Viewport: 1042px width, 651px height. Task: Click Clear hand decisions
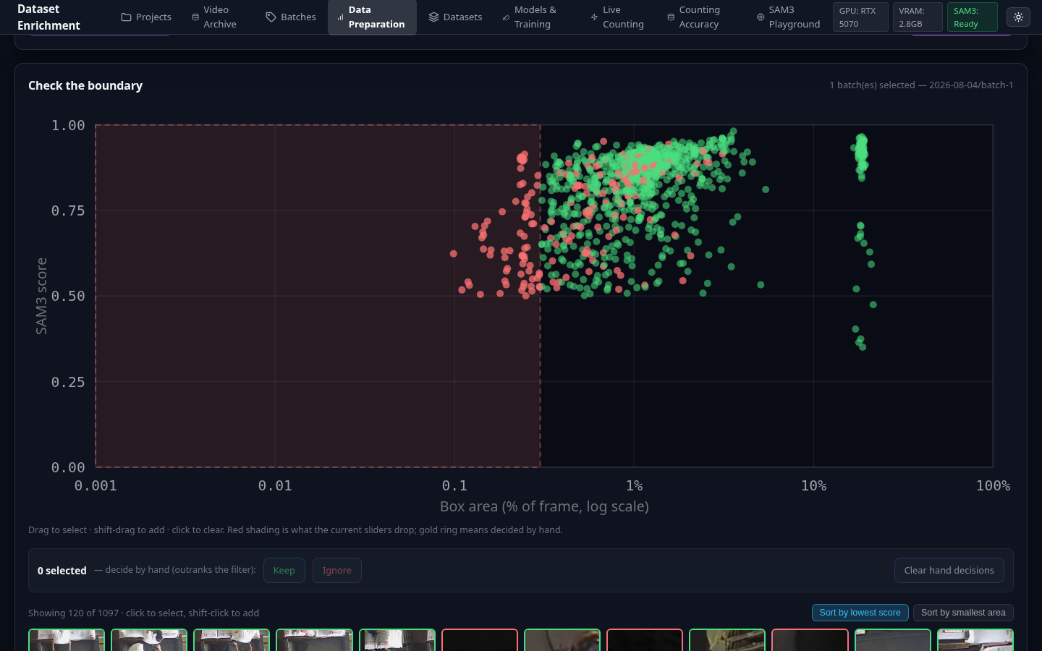[949, 570]
